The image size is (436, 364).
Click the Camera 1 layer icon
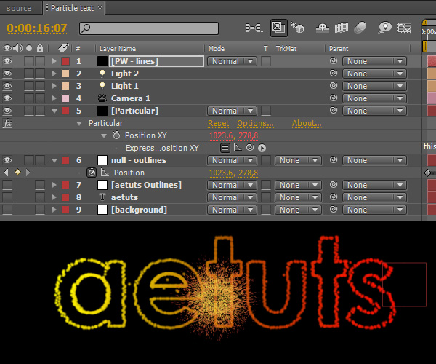pyautogui.click(x=102, y=98)
